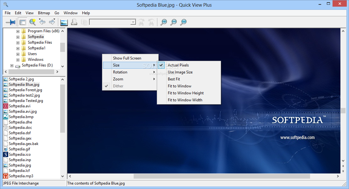This screenshot has height=189, width=349.
Task: Go forward with the right arrow icon
Action: pos(52,22)
